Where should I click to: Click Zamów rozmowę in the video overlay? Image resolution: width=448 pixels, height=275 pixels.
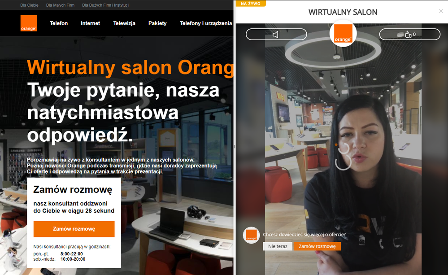[317, 246]
